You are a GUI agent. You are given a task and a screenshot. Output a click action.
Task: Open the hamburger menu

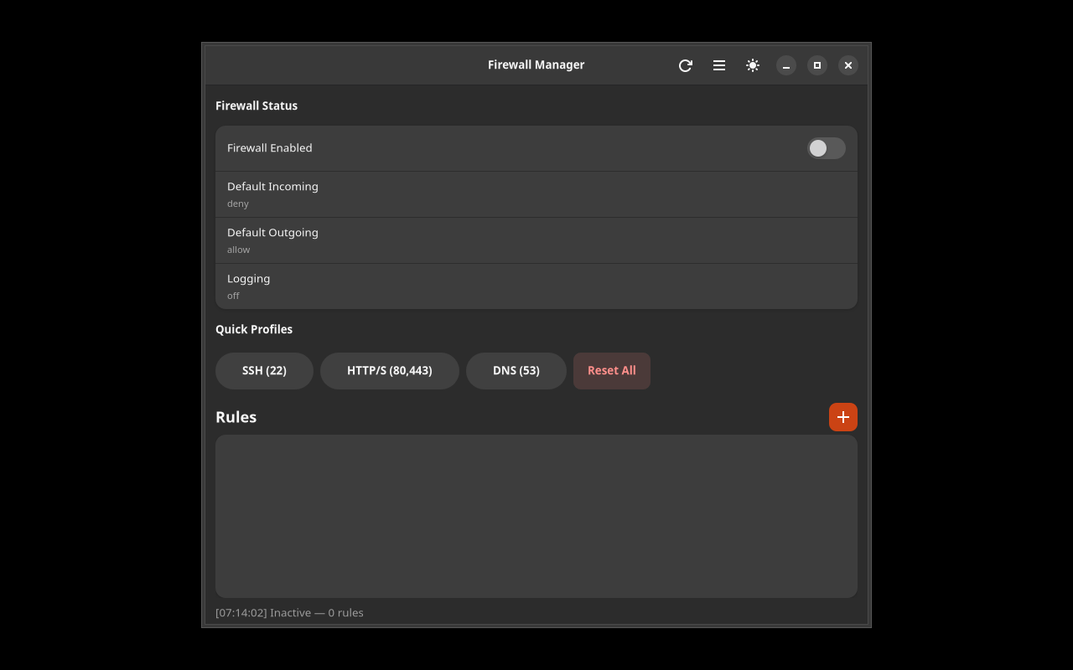coord(719,65)
